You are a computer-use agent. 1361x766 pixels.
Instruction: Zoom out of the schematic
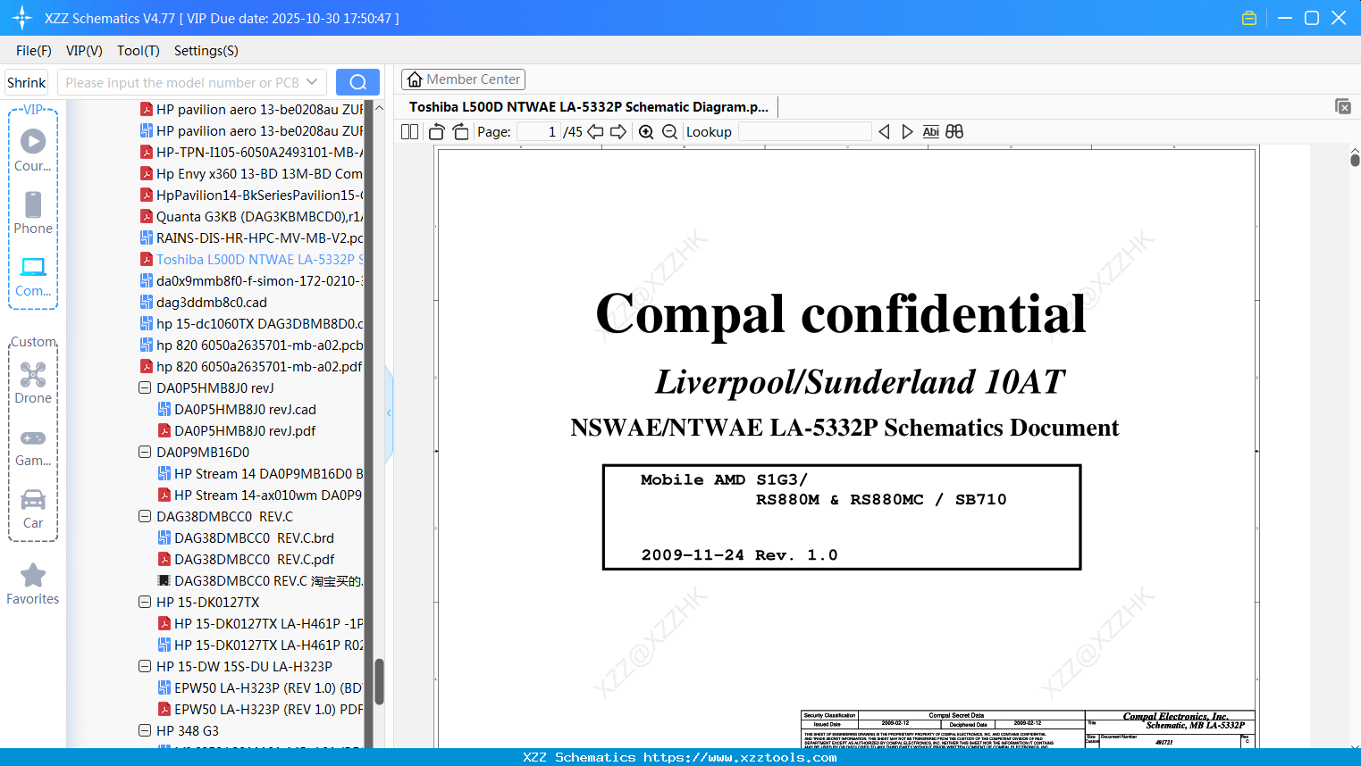tap(669, 132)
